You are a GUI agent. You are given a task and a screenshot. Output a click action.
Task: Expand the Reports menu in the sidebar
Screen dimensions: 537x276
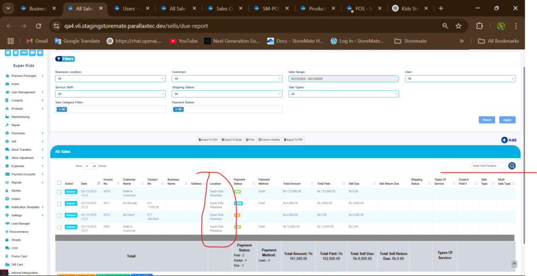pos(24,183)
